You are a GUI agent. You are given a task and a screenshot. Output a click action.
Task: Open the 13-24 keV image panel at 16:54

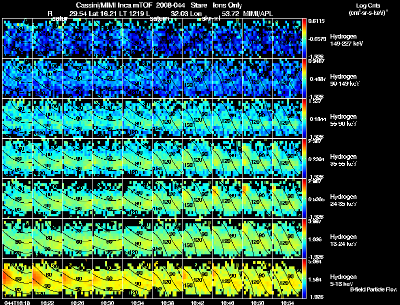point(287,239)
